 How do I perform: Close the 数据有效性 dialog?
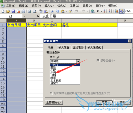[x=130, y=41]
